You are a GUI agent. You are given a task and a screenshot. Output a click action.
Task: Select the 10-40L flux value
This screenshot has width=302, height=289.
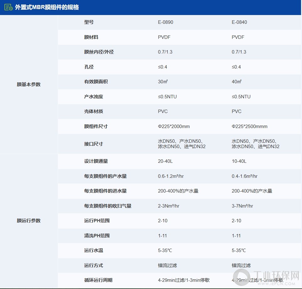pyautogui.click(x=239, y=161)
